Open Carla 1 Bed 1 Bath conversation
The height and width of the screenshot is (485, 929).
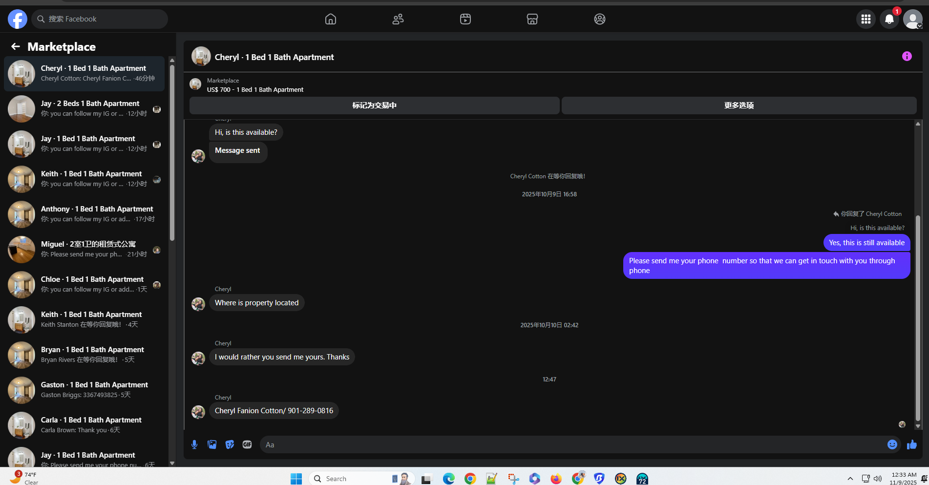pyautogui.click(x=84, y=425)
